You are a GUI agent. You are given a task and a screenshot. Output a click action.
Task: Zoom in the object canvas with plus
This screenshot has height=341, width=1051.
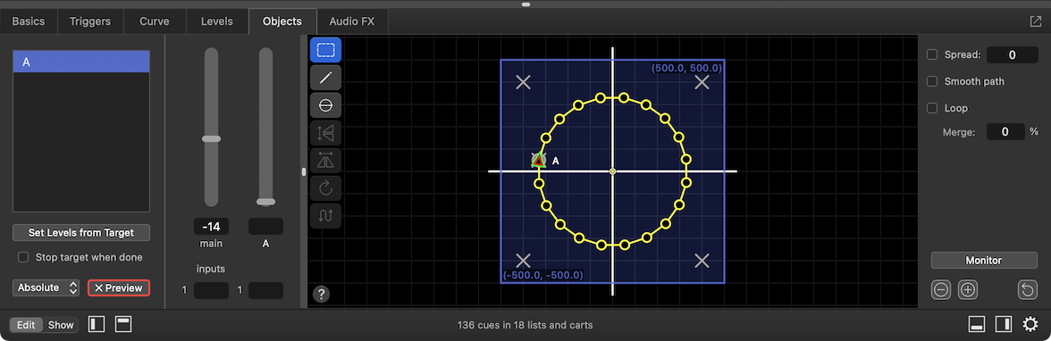[x=968, y=290]
